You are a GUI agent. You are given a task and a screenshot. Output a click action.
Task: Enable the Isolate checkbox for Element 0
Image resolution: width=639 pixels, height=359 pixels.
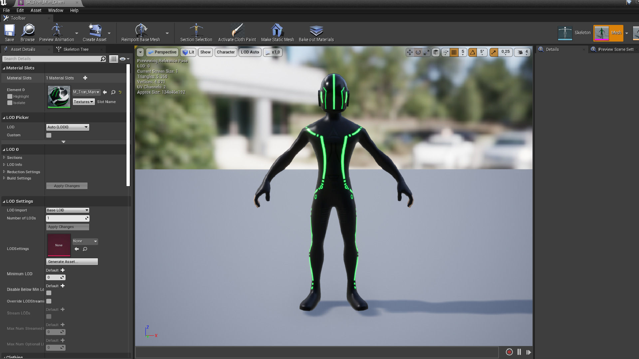click(10, 103)
